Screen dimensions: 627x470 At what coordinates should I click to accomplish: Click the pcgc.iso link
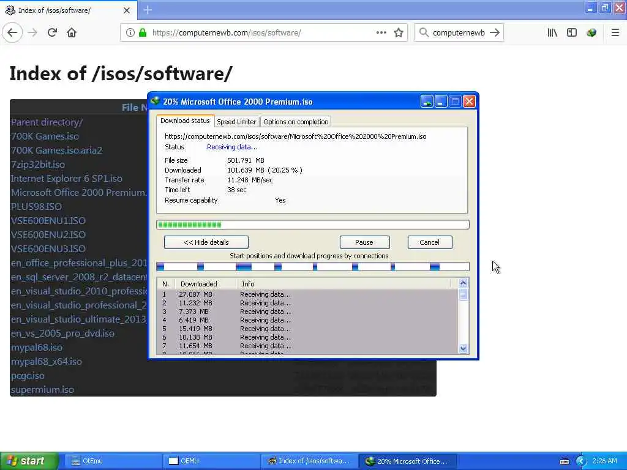tap(28, 376)
